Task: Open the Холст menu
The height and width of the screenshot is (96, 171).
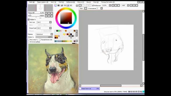Action: pyautogui.click(x=53, y=2)
